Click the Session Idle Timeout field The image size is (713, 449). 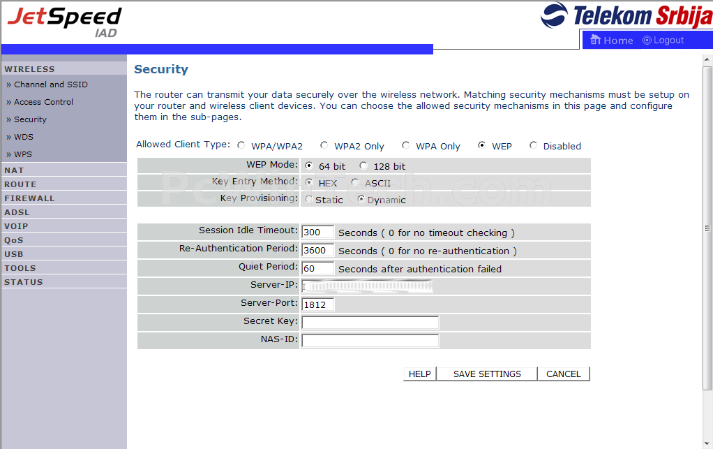(x=318, y=232)
